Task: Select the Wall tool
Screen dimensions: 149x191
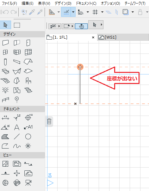Action: (x=5, y=43)
